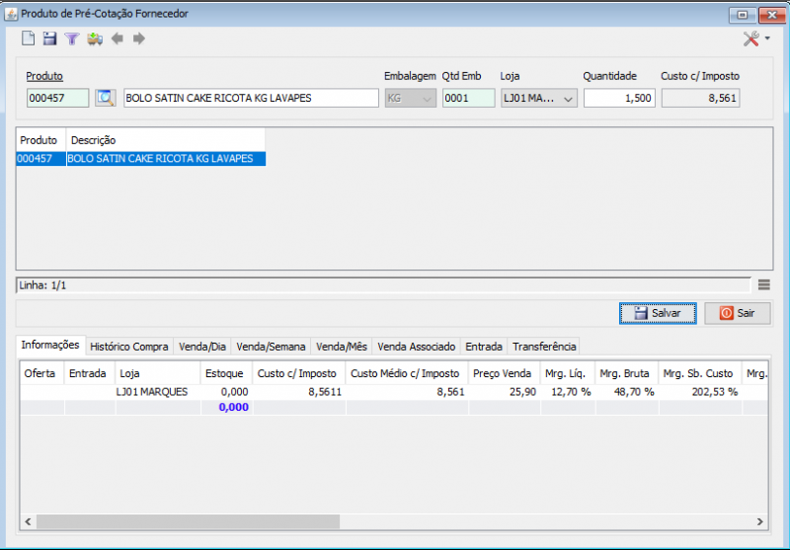Switch to the Informações tab
Image resolution: width=790 pixels, height=550 pixels.
(50, 345)
